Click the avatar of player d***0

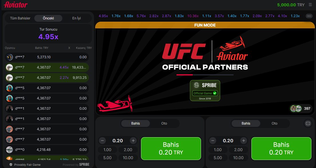9,150
